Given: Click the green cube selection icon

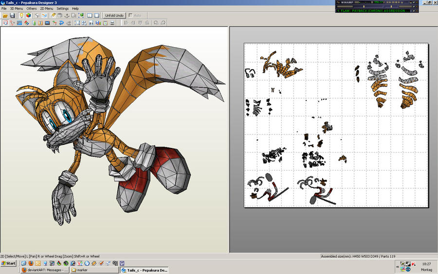Looking at the screenshot, I should pos(81,16).
